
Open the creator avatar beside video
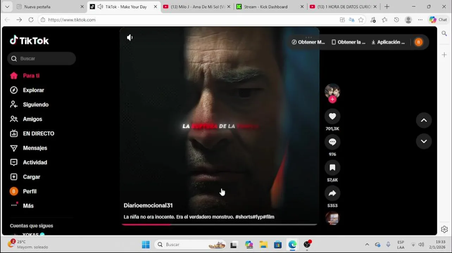[x=332, y=91]
